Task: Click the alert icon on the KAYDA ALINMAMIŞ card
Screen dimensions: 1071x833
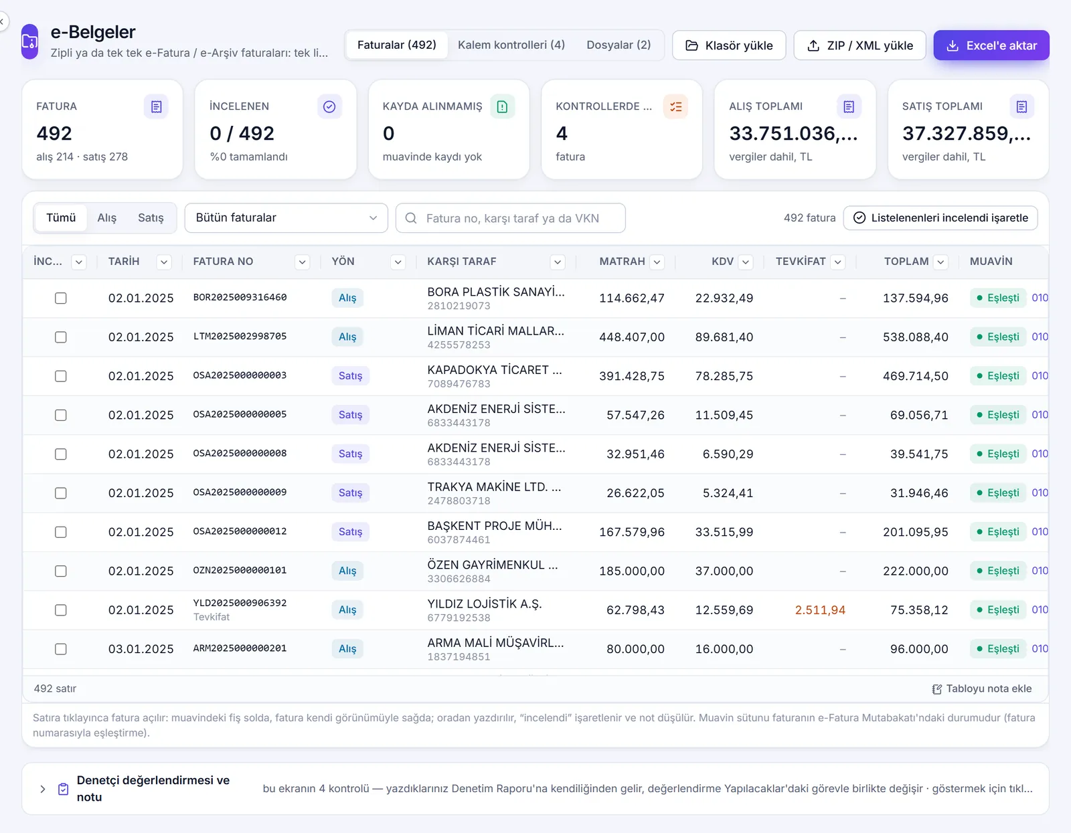Action: pyautogui.click(x=503, y=106)
